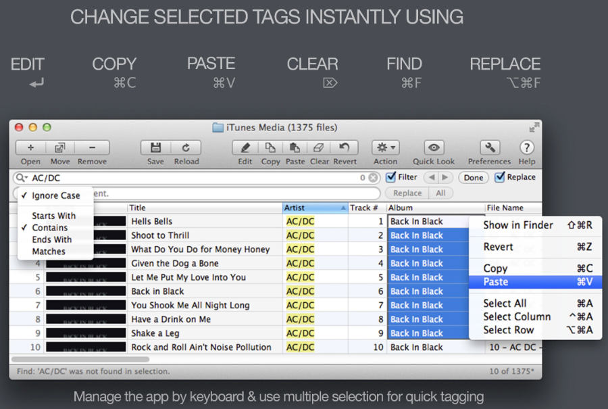Open the Action gear dropdown
The width and height of the screenshot is (608, 409).
coord(386,147)
